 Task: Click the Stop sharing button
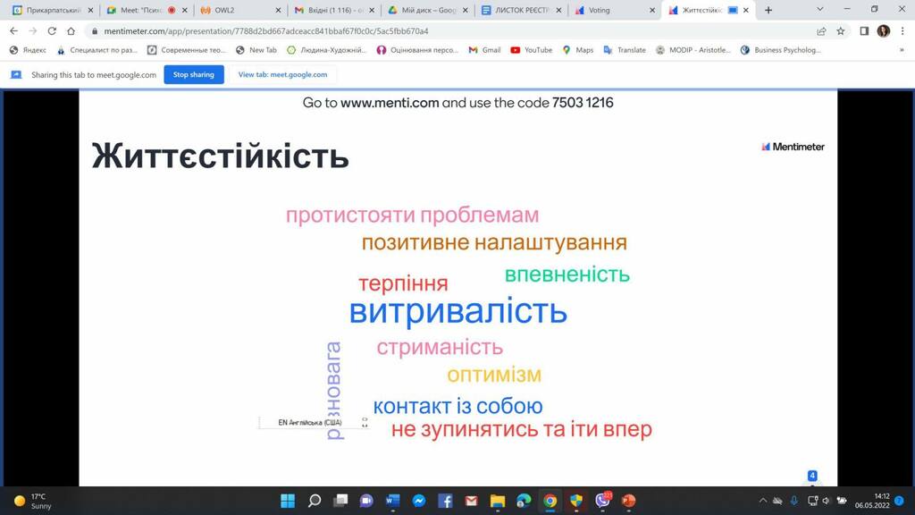pos(193,74)
